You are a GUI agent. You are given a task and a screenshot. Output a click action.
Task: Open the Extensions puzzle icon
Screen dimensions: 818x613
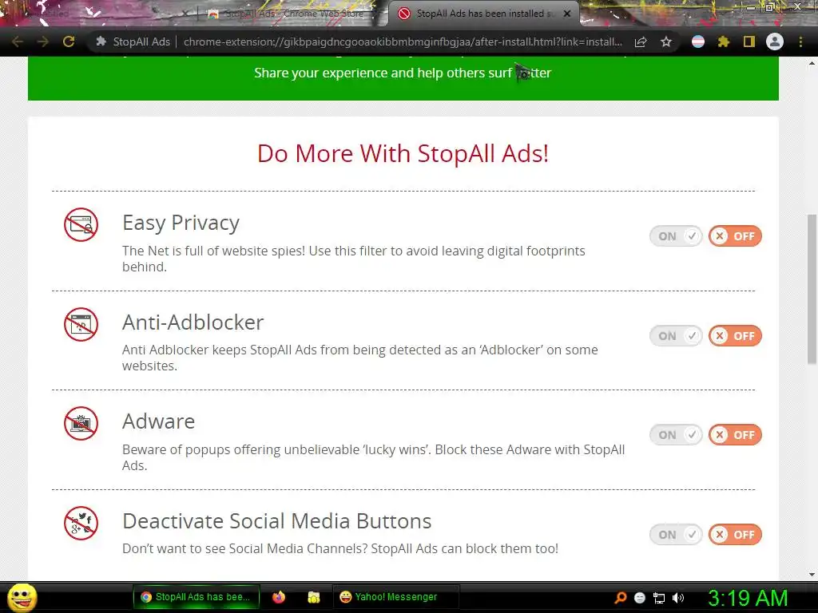click(x=724, y=42)
